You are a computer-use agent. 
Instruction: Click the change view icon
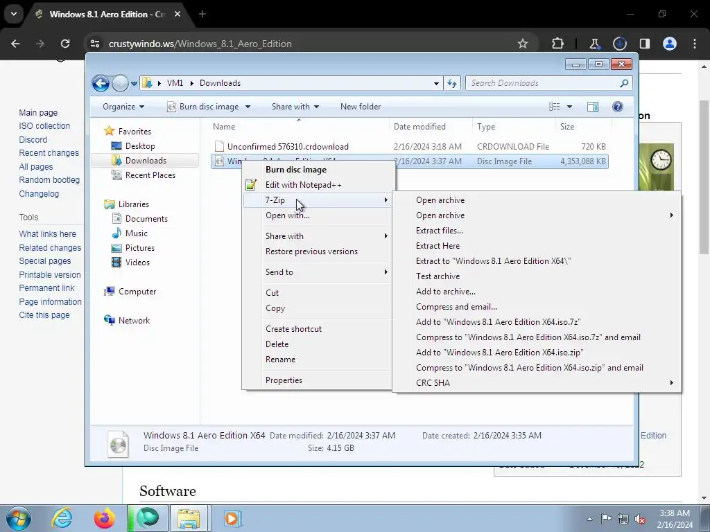tap(555, 107)
